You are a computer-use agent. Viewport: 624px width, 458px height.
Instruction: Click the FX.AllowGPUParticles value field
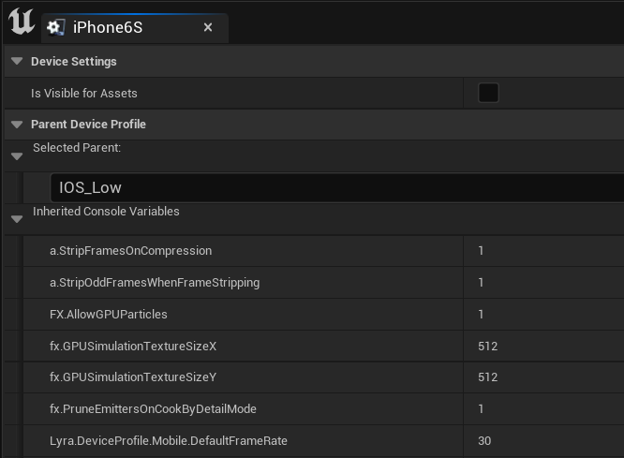[x=543, y=315]
